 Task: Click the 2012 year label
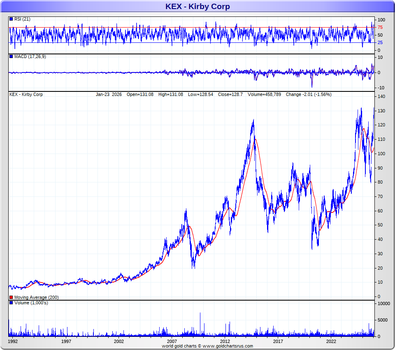click(225, 341)
